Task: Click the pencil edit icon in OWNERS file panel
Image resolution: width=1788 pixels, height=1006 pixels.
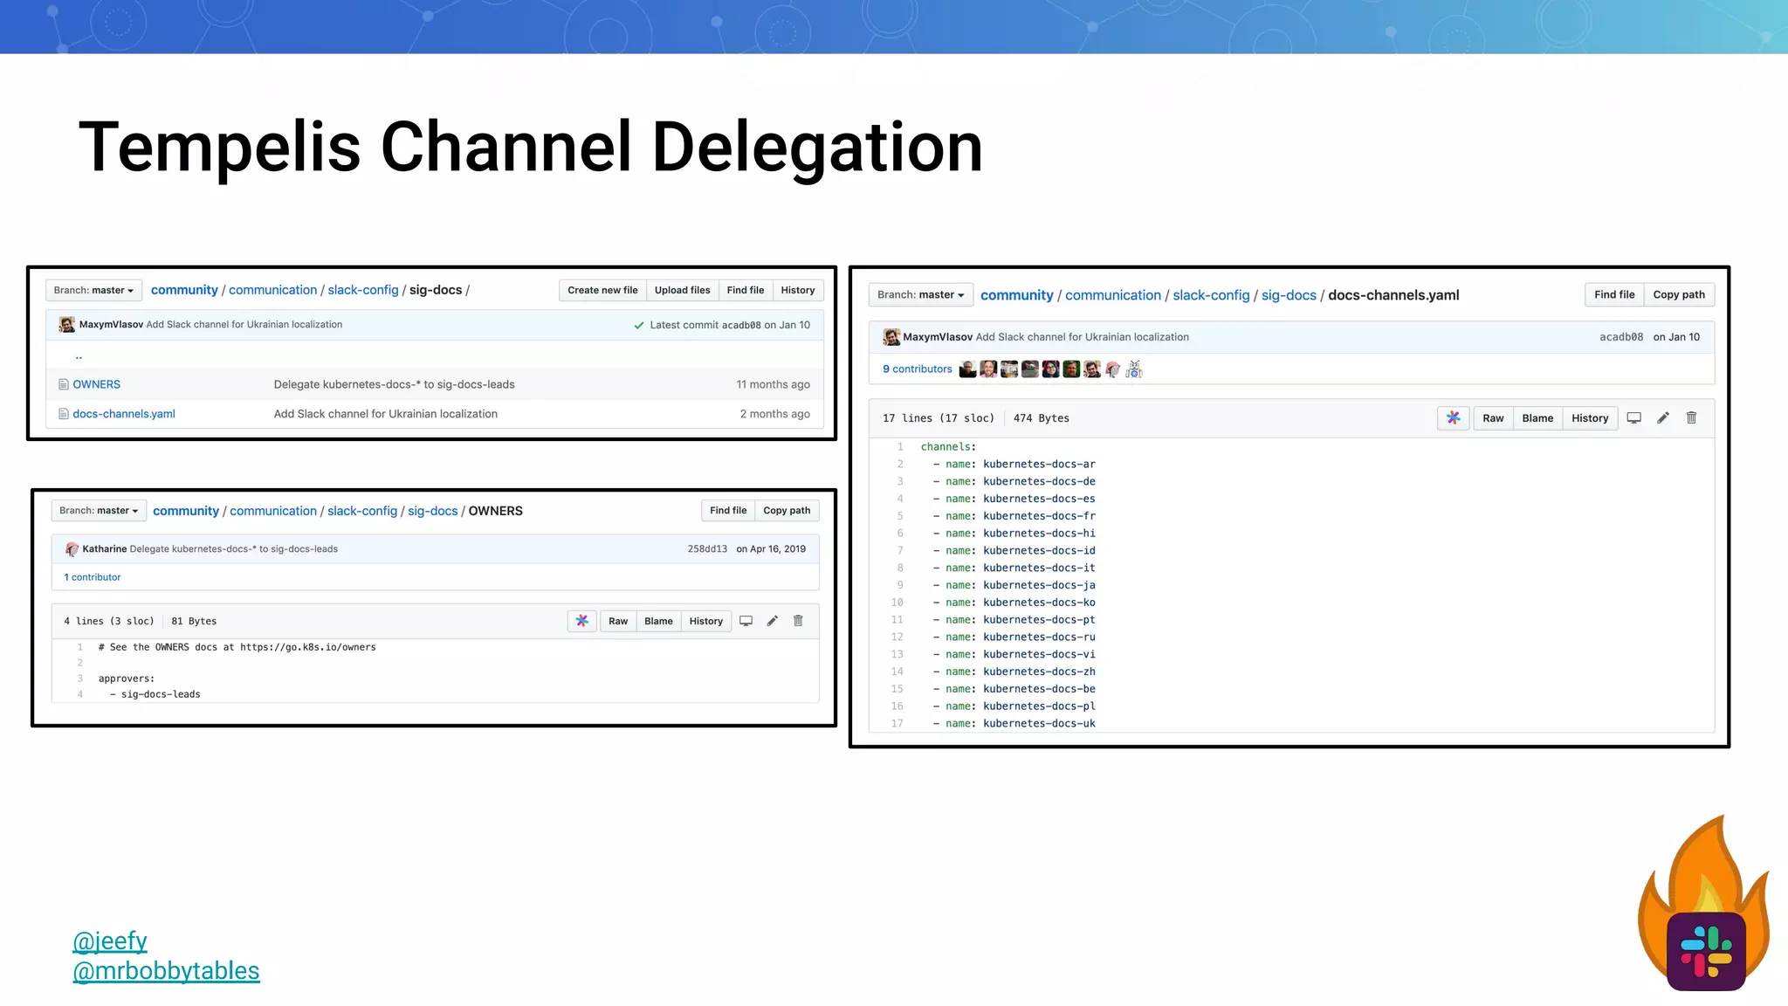Action: click(x=773, y=621)
